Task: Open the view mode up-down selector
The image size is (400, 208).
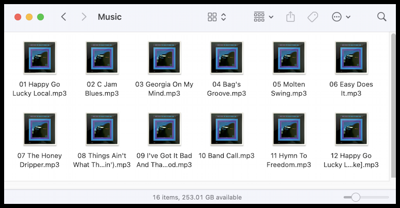Action: pyautogui.click(x=224, y=17)
